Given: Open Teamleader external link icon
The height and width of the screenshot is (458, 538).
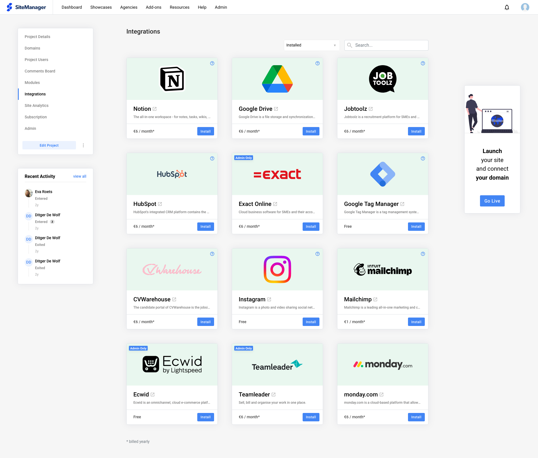Looking at the screenshot, I should (274, 394).
